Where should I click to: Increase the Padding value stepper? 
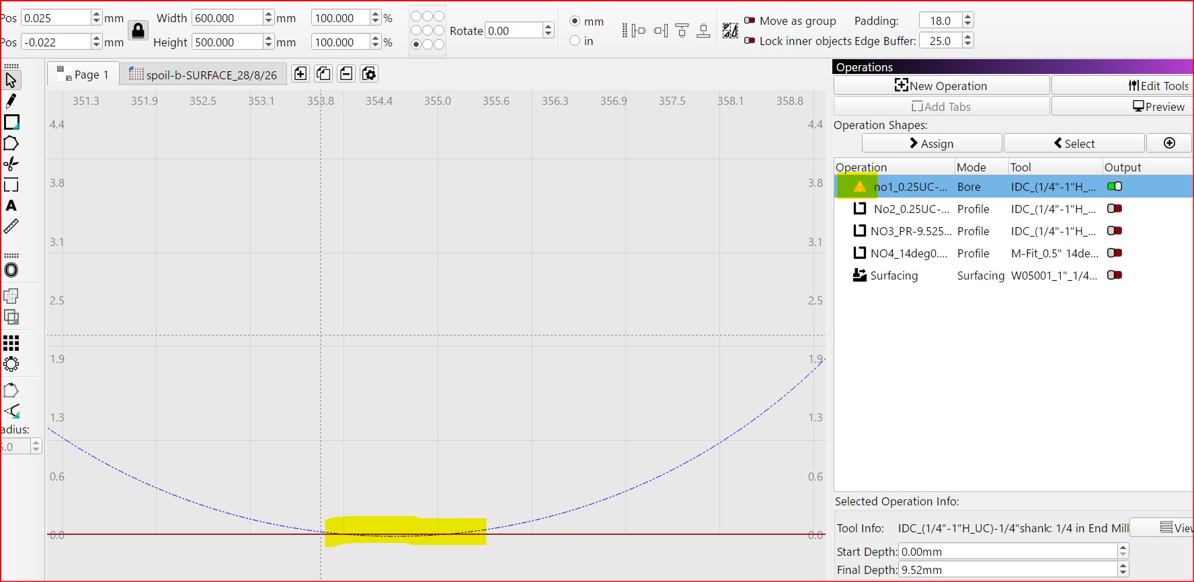pyautogui.click(x=967, y=17)
